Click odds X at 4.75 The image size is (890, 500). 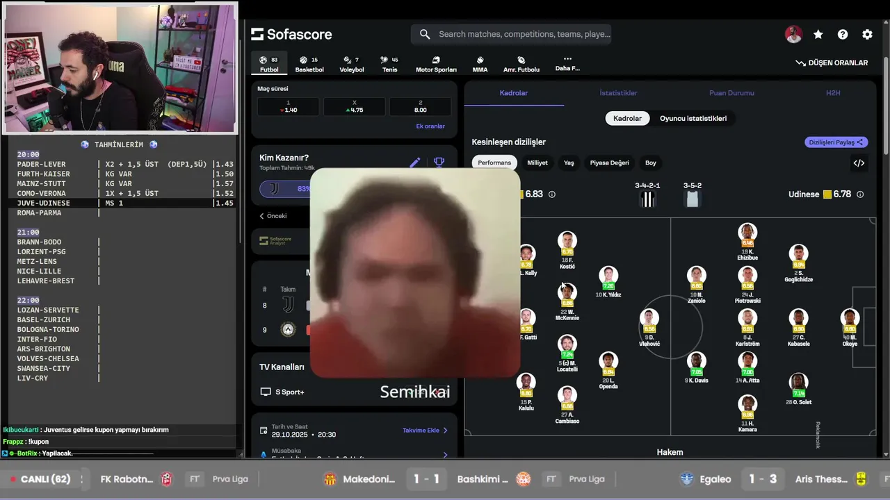point(355,106)
